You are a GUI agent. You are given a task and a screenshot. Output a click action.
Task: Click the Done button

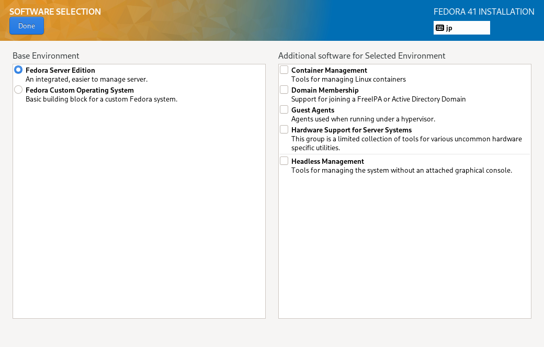click(x=27, y=26)
